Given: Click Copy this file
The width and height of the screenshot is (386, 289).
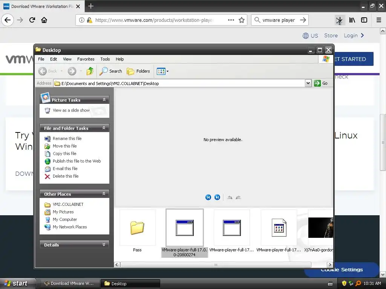Looking at the screenshot, I should 64,154.
